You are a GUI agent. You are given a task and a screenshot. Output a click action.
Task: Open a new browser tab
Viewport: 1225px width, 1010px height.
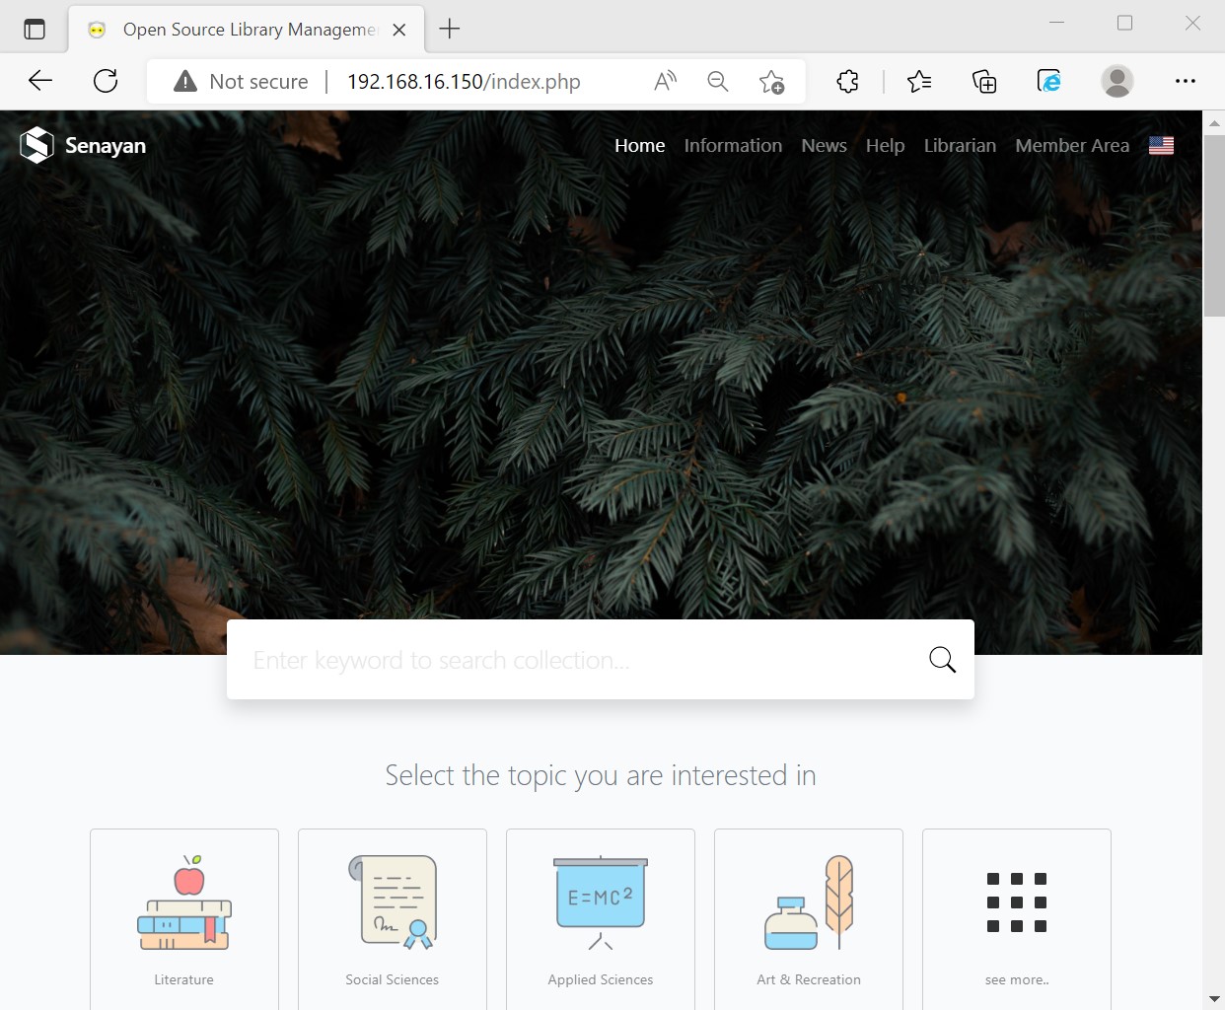(450, 29)
